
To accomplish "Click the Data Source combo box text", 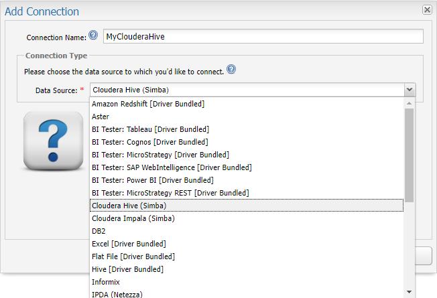I will (247, 90).
